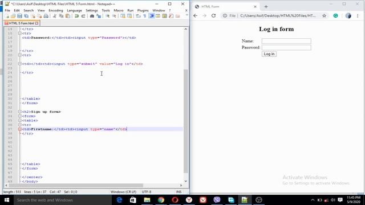The image size is (365, 205).
Task: Click the Close document toolbar icon
Action: (x=33, y=16)
